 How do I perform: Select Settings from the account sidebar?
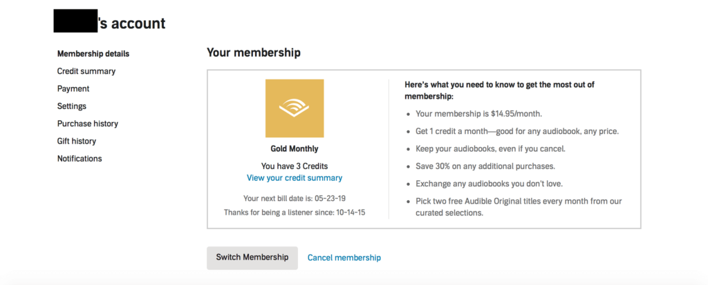[72, 106]
